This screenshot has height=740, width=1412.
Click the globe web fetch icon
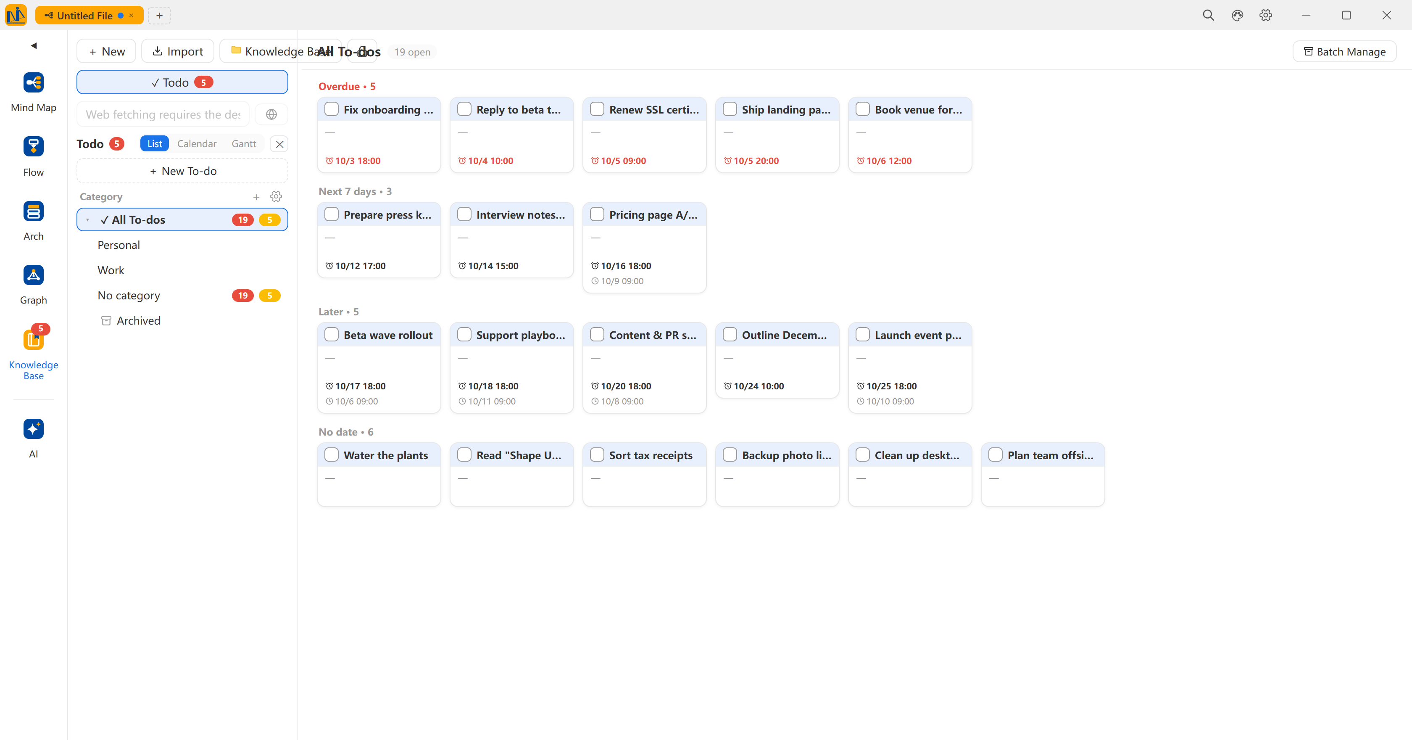point(271,114)
